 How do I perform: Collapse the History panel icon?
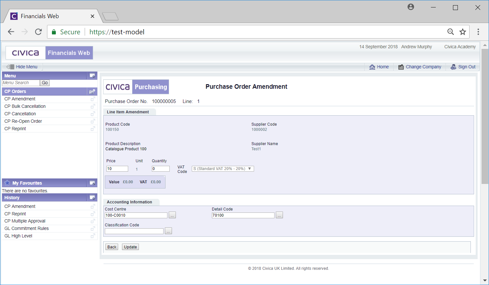tap(92, 198)
